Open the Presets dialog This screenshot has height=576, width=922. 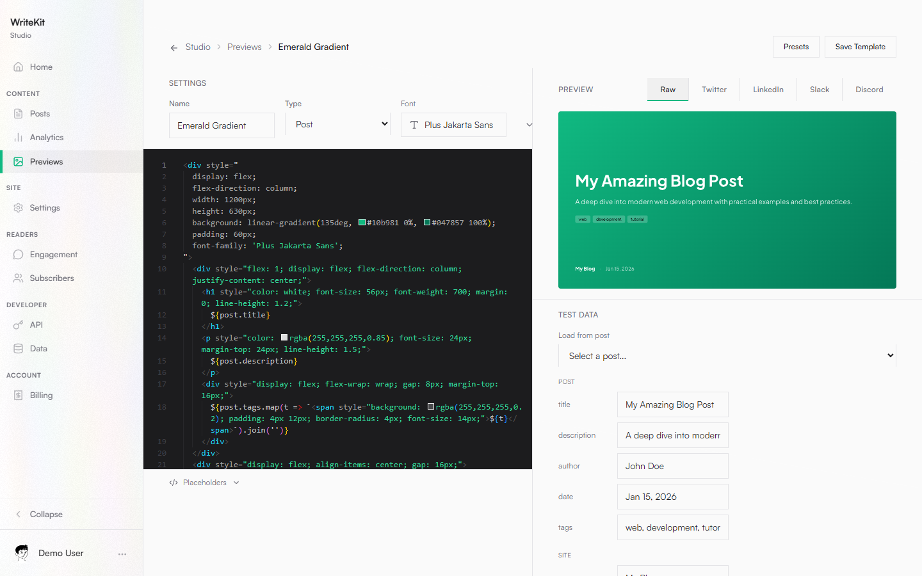(796, 46)
